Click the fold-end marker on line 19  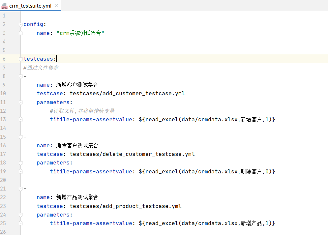[21, 171]
